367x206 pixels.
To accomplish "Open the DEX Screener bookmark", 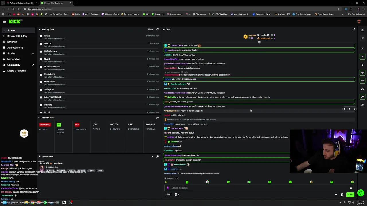I will click(x=200, y=14).
